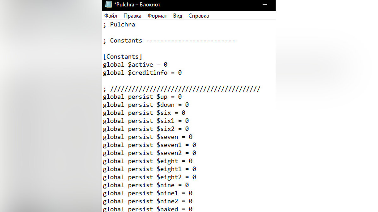Place cursor in "global persist $seven1 = 0" line

(149, 145)
